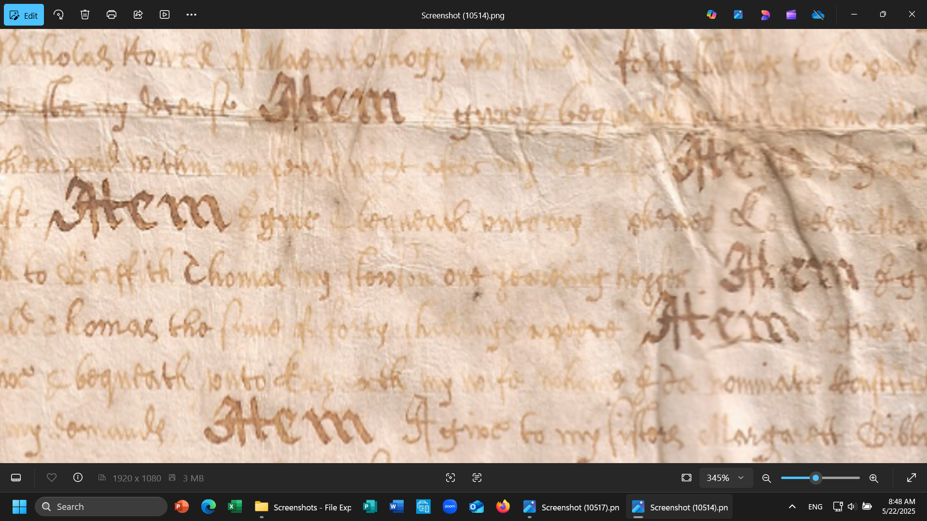Screen dimensions: 927x521
Task: Expand hidden icons in the system tray
Action: (x=792, y=507)
